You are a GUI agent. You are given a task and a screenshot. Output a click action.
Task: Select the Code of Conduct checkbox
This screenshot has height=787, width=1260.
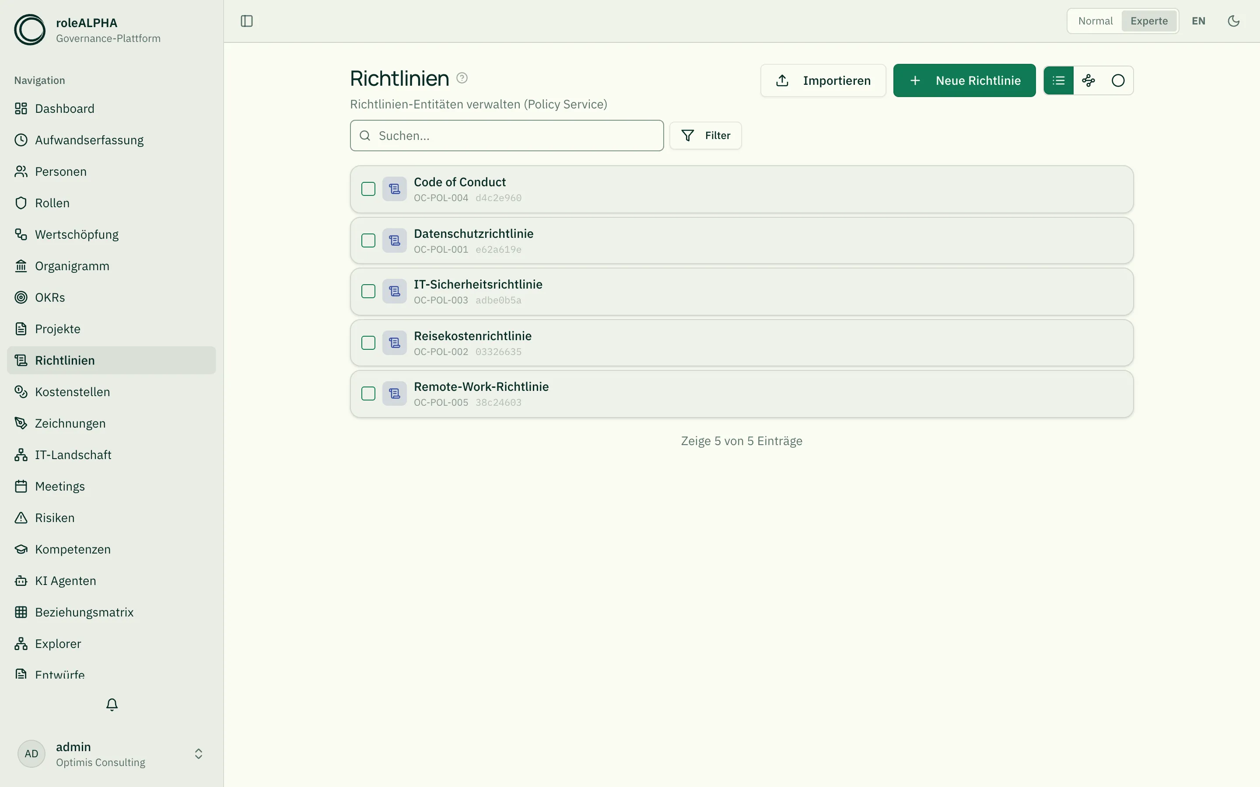[x=368, y=189]
